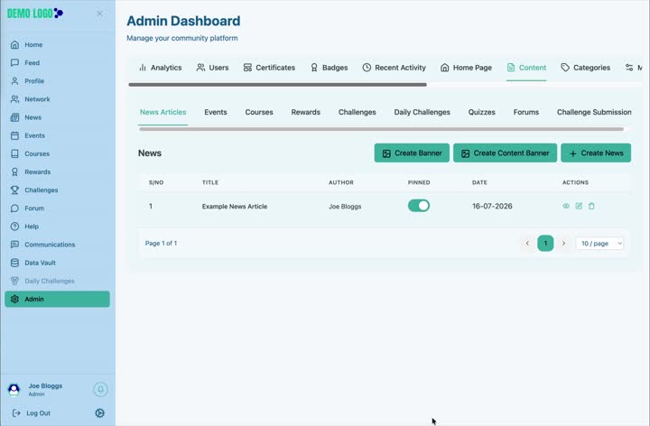This screenshot has height=426, width=650.
Task: Delete Example News Article with trash icon
Action: [x=591, y=206]
